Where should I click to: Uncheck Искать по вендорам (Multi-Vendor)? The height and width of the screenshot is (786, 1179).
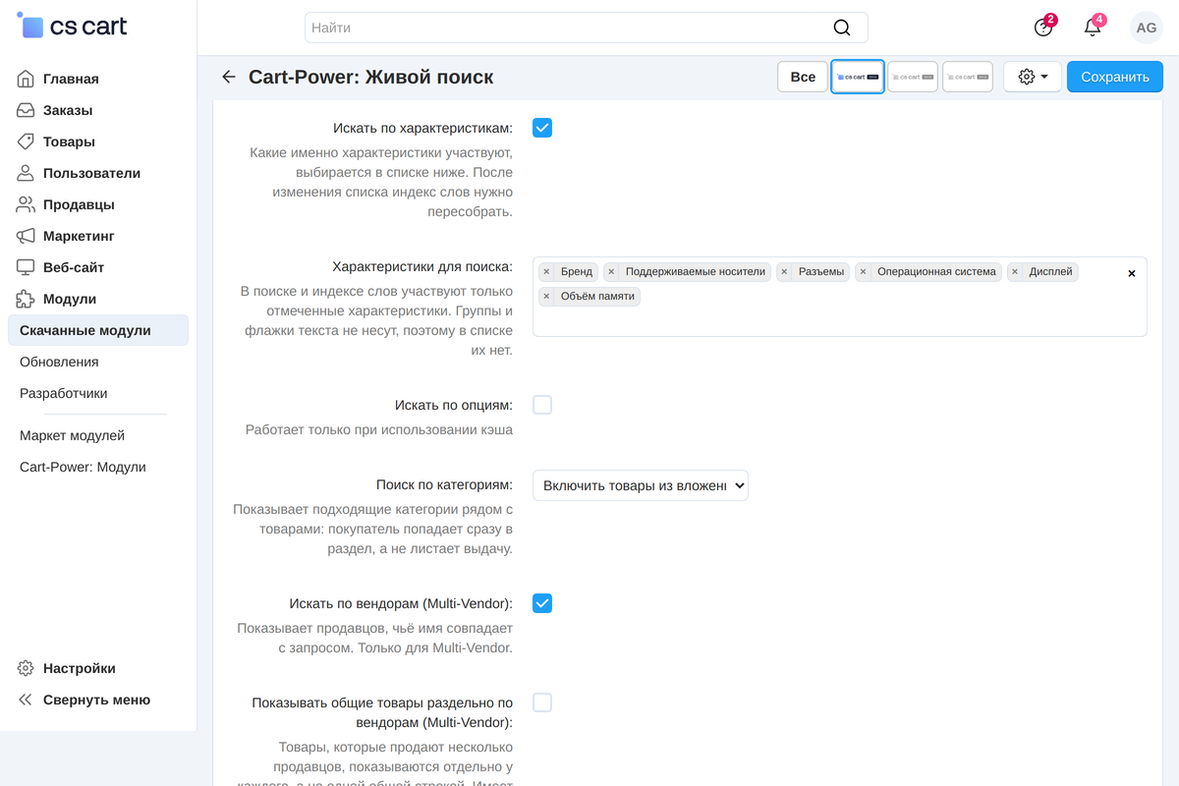(x=542, y=603)
